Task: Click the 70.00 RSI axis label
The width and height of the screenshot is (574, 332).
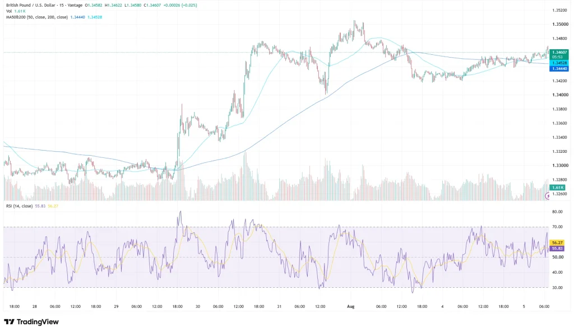Action: click(557, 227)
